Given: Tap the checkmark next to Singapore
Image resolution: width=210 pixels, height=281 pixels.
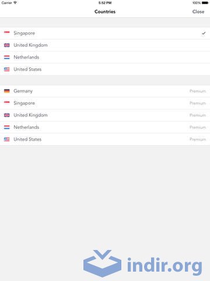Looking at the screenshot, I should tap(204, 33).
